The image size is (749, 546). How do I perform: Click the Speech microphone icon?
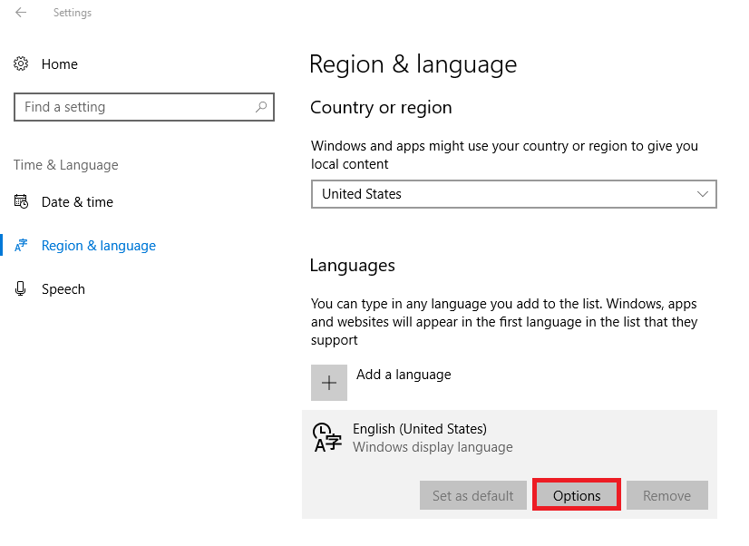point(21,289)
